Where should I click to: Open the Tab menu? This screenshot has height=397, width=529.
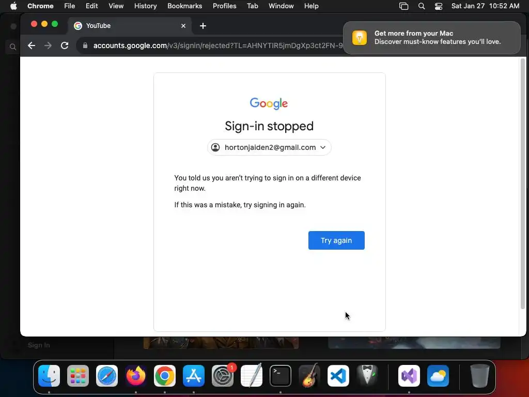(x=252, y=6)
